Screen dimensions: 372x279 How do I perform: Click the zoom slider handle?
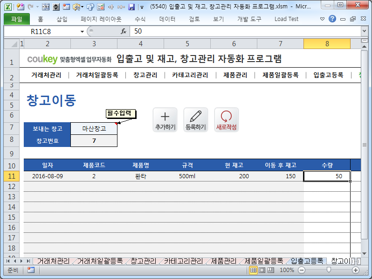point(329,270)
